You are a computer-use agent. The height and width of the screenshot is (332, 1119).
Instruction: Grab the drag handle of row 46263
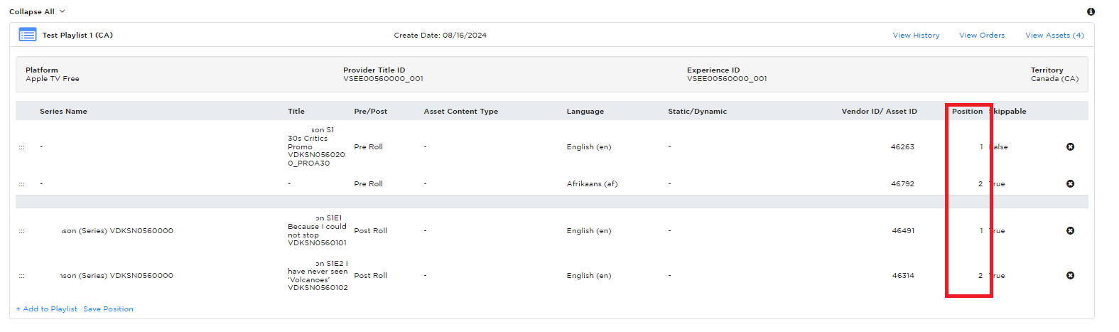pos(22,147)
